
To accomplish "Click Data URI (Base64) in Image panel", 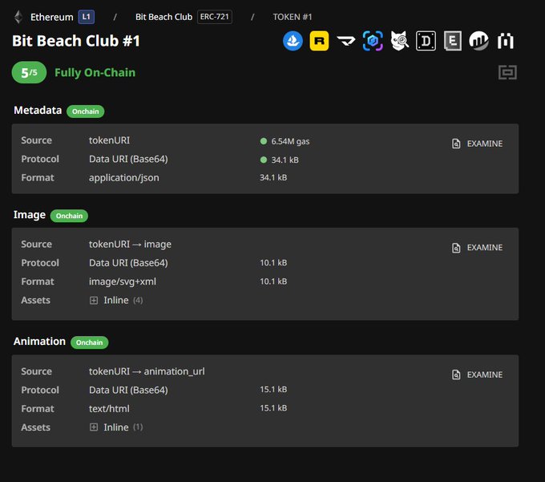I will [128, 262].
